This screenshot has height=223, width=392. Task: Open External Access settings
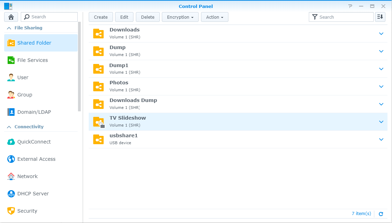tap(36, 159)
